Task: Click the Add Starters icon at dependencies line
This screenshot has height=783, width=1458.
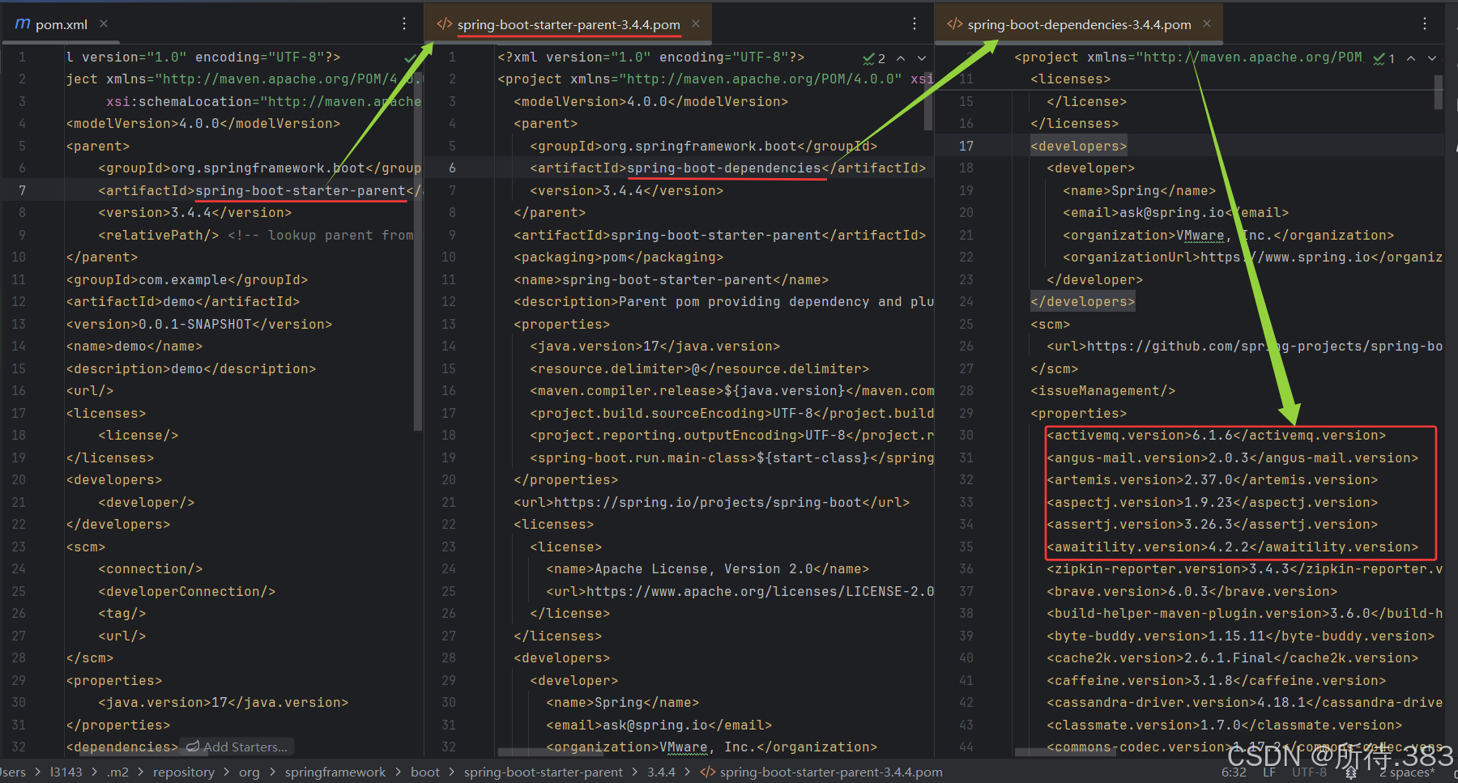Action: click(193, 747)
